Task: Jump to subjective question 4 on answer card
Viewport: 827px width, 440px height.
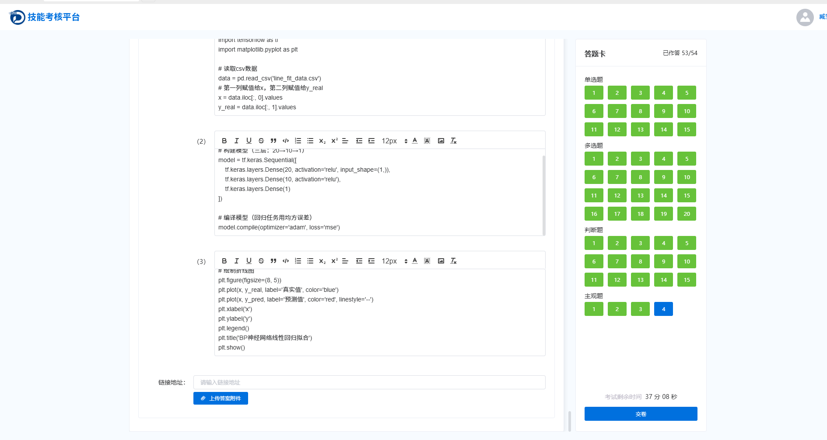Action: point(663,309)
